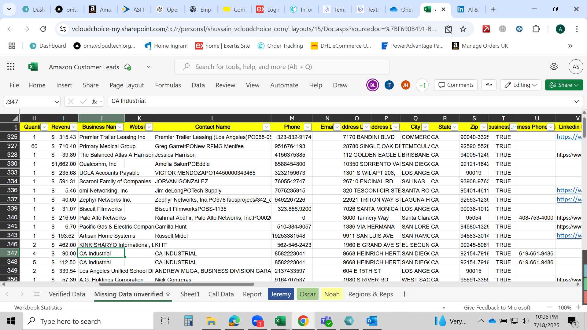Screen dimensions: 587x330
Task: Click the zoom in plus button
Action: [579, 307]
